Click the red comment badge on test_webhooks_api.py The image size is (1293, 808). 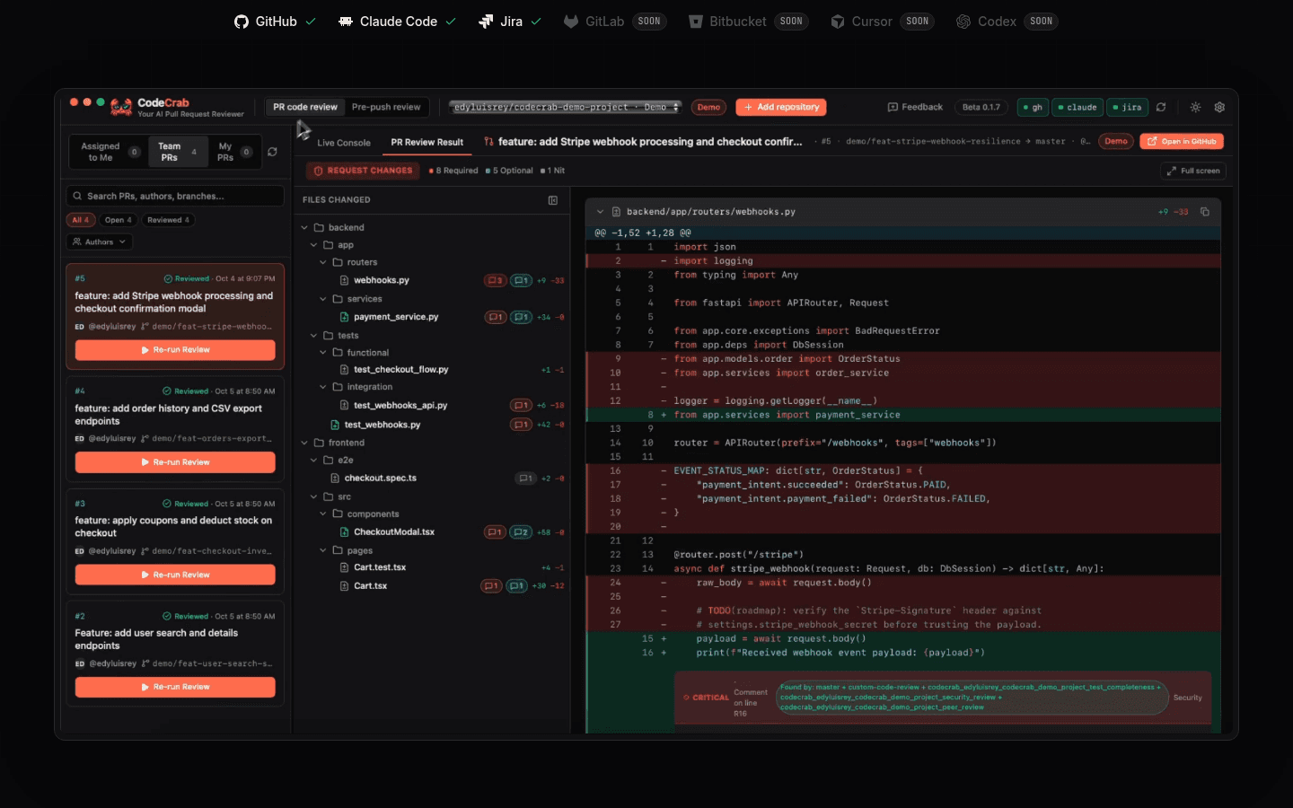click(521, 406)
